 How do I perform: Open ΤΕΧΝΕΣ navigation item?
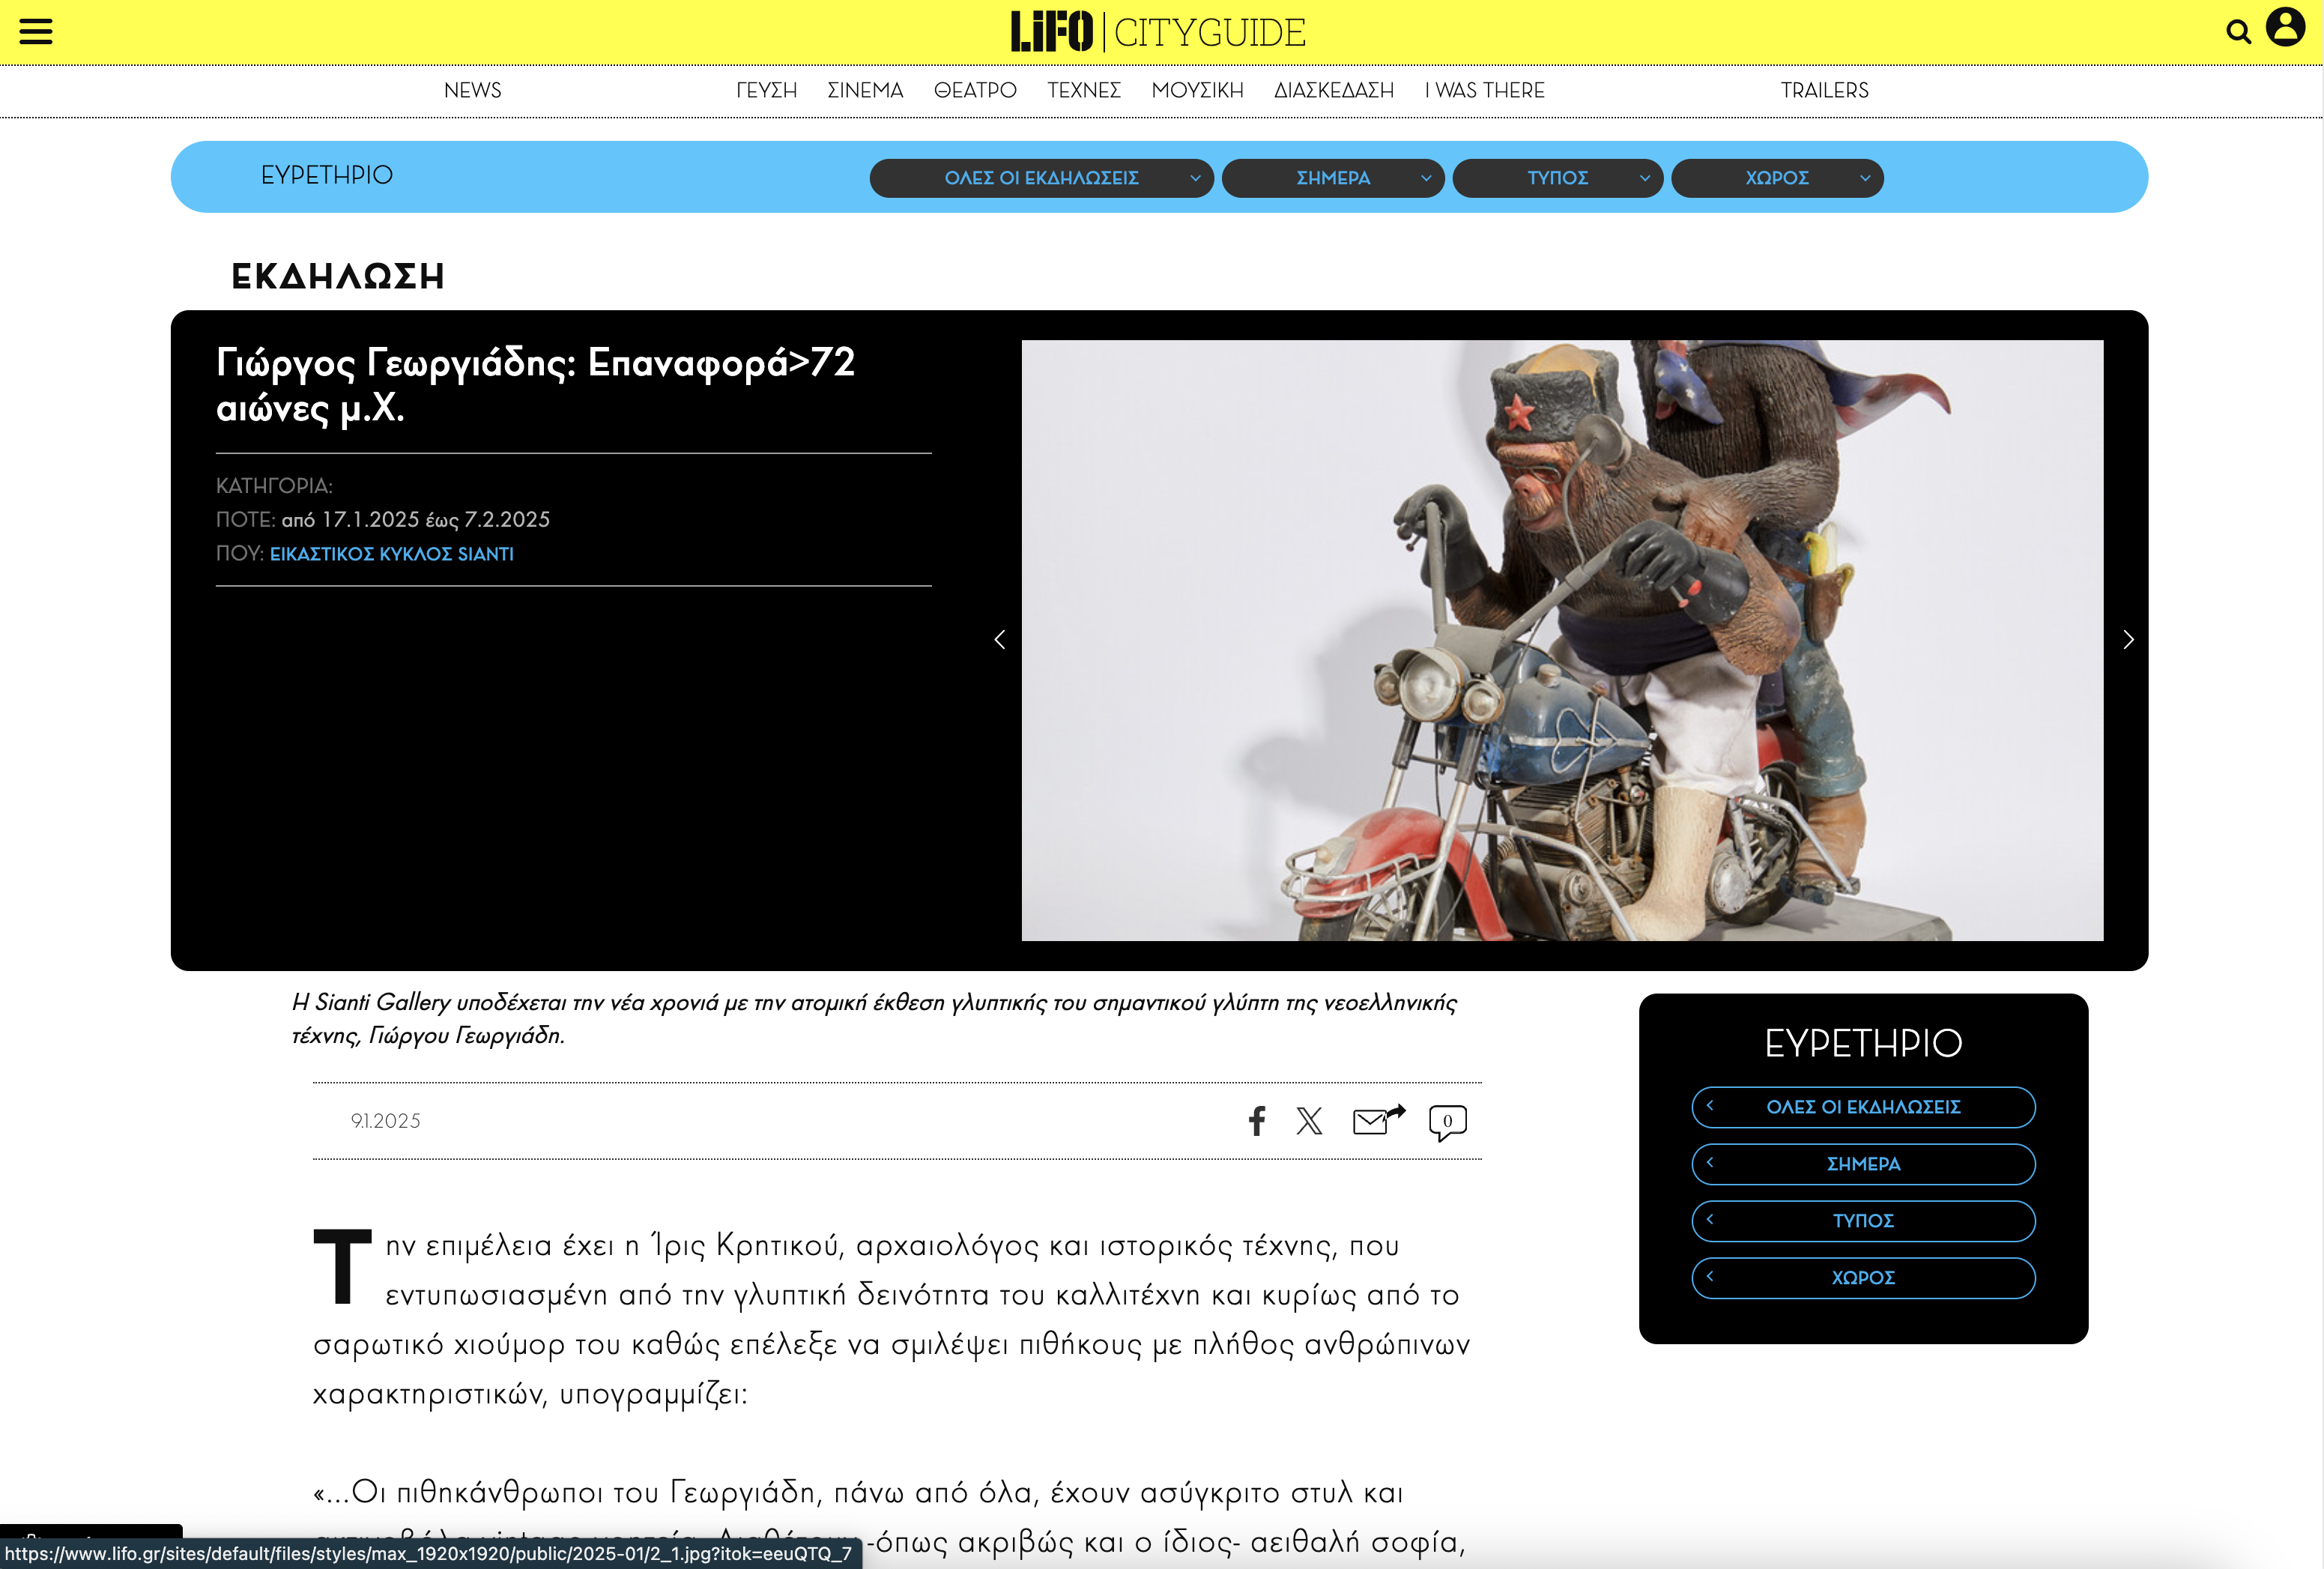[1084, 91]
